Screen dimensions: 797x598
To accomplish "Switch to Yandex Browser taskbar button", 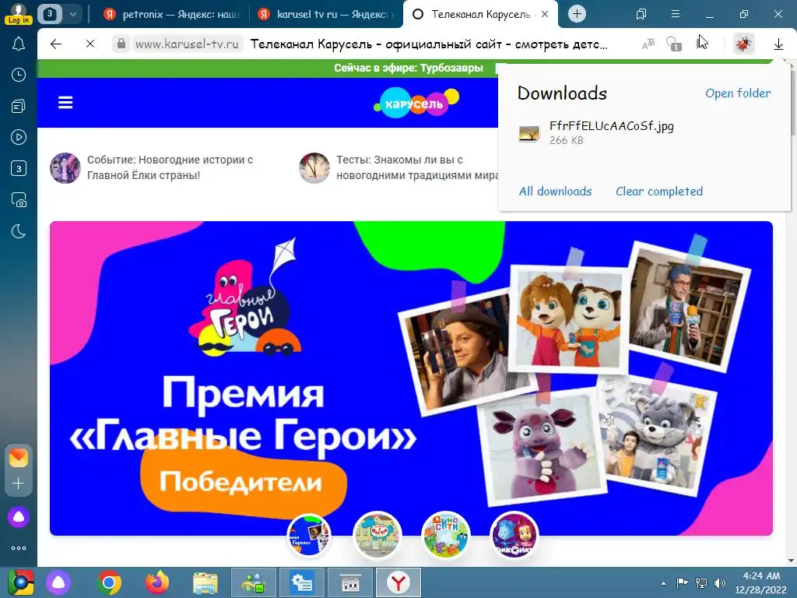I will click(398, 582).
